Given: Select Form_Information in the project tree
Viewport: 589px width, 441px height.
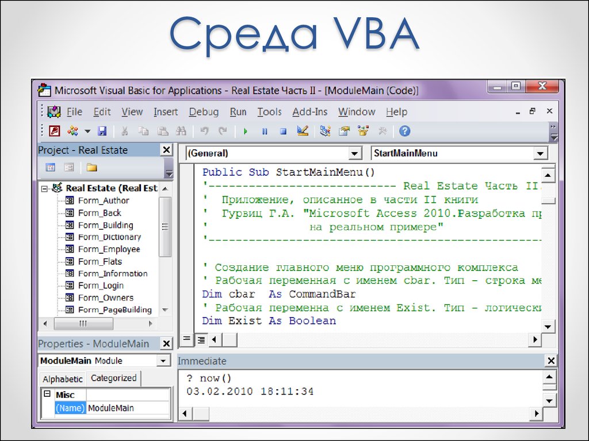Looking at the screenshot, I should pyautogui.click(x=113, y=273).
